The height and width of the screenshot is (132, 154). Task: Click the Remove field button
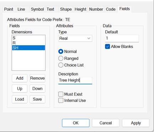(37, 78)
